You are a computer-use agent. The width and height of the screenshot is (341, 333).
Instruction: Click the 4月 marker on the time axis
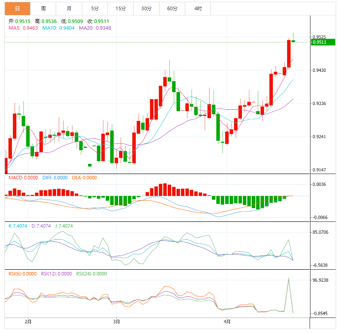227,321
